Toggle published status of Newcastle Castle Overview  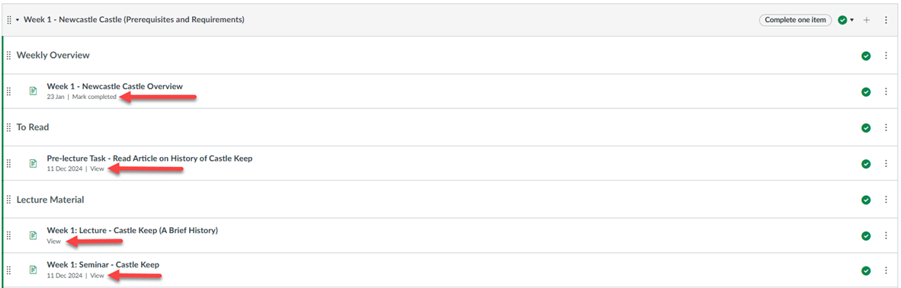(866, 91)
